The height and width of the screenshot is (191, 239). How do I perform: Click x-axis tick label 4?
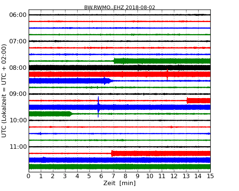pos(77,176)
